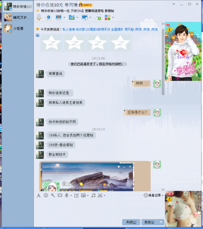The width and height of the screenshot is (203, 229).
Task: Click the music note icon
Action: click(93, 195)
